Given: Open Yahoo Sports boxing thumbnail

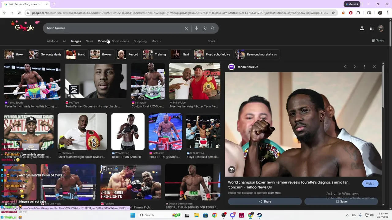Looking at the screenshot, I should coord(32,81).
